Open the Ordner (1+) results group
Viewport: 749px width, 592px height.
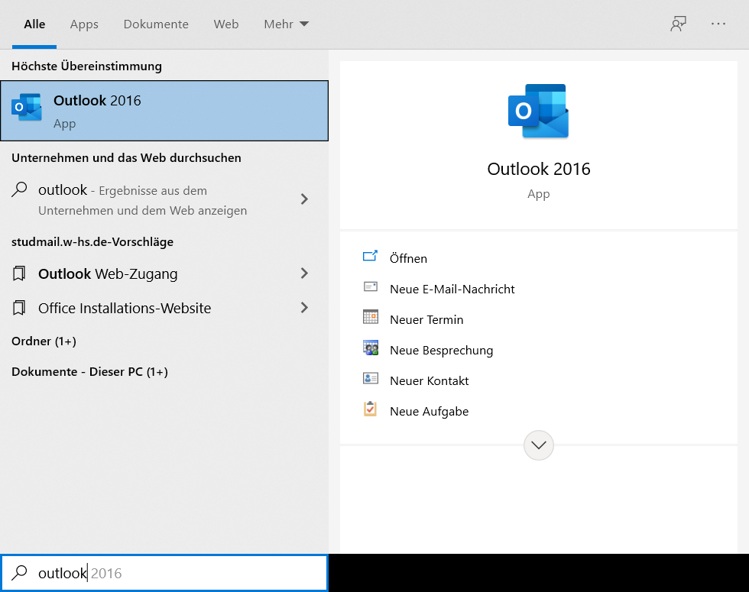click(44, 341)
